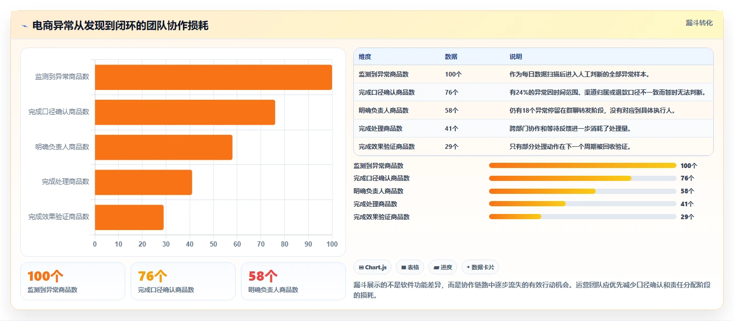
Task: Click the 数据 table column header
Action: [x=451, y=57]
